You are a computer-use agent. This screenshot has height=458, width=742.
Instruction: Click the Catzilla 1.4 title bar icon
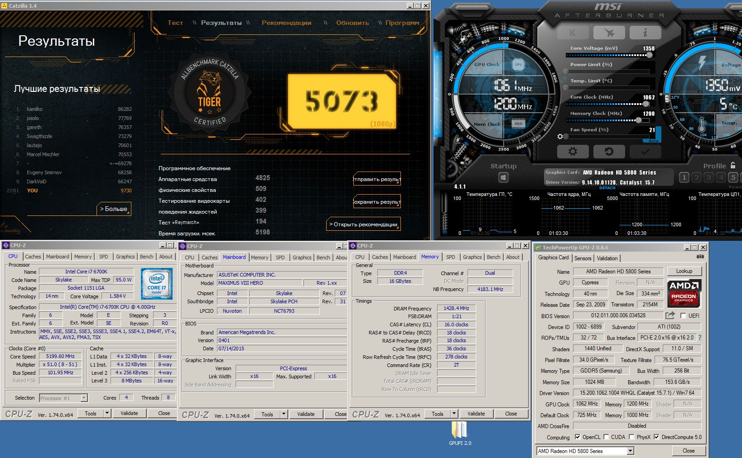click(5, 6)
